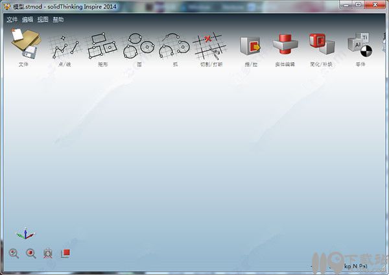The width and height of the screenshot is (389, 275).
Task: Click the camera snapshot view icon
Action: 47,254
